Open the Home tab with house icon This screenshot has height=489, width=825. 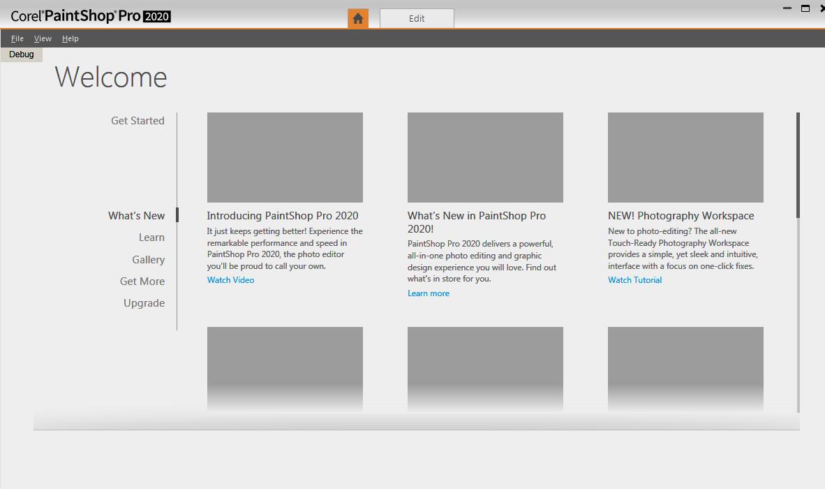[x=358, y=18]
